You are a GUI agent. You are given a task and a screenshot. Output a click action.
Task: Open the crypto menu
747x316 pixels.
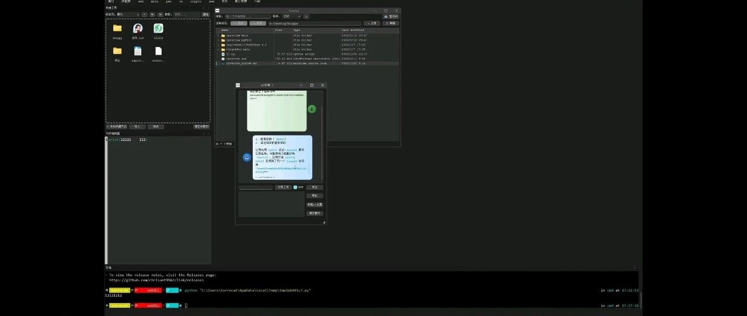coord(196,2)
